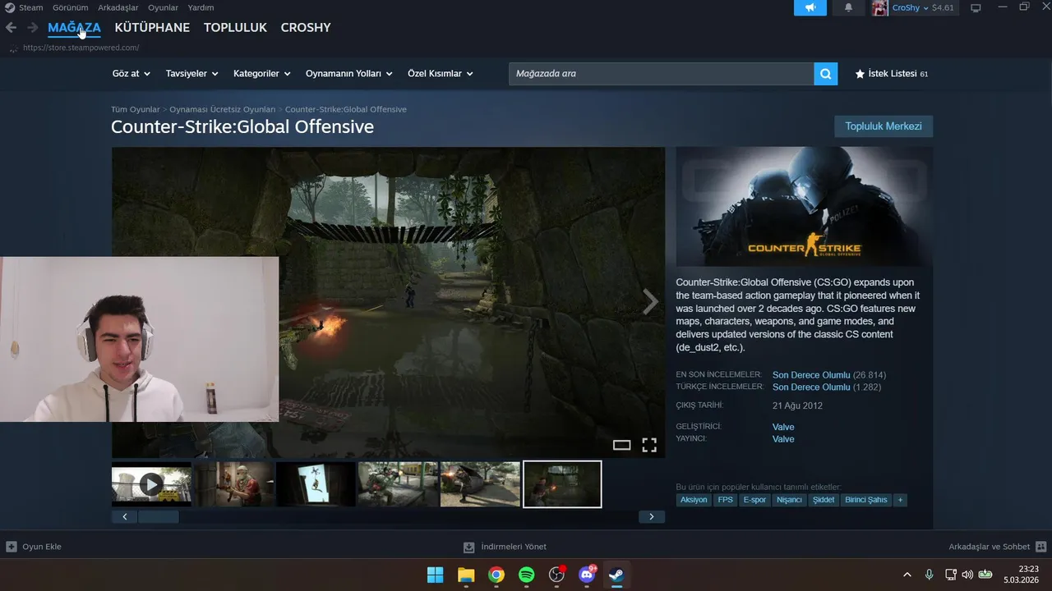
Task: Open the Steam menu
Action: (30, 7)
